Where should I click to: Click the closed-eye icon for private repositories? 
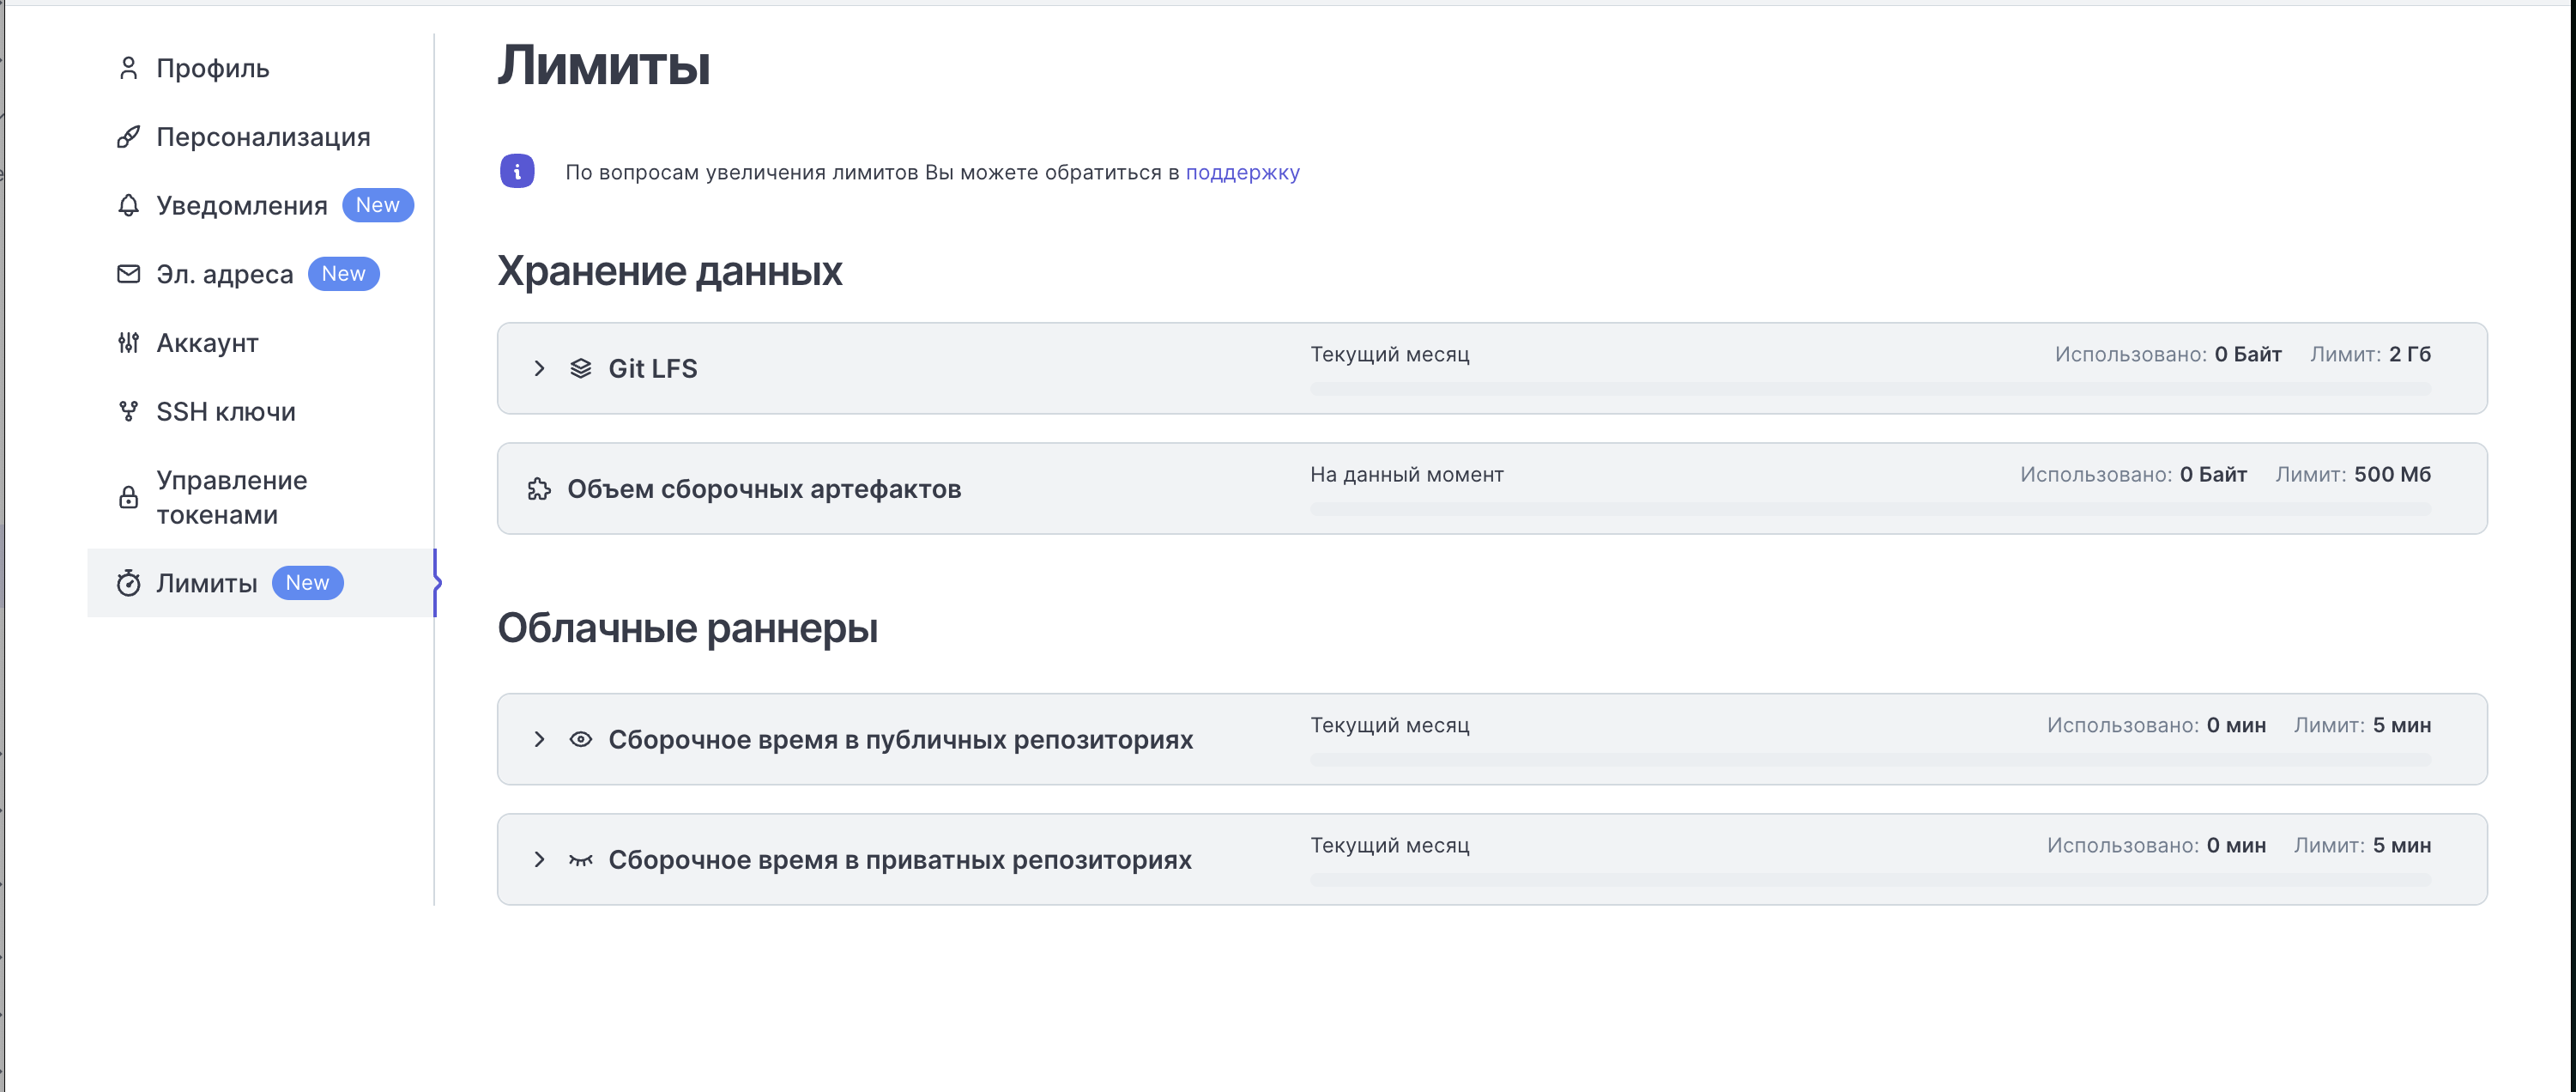[x=580, y=860]
